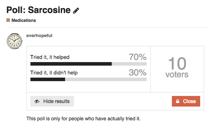The width and height of the screenshot is (209, 127).
Task: Click the 30% result bar
Action: [88, 79]
